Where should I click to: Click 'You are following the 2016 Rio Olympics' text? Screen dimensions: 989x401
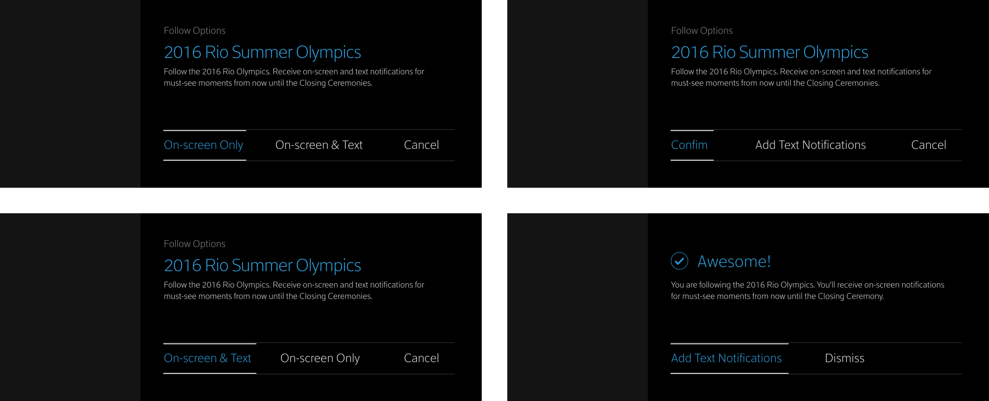807,290
